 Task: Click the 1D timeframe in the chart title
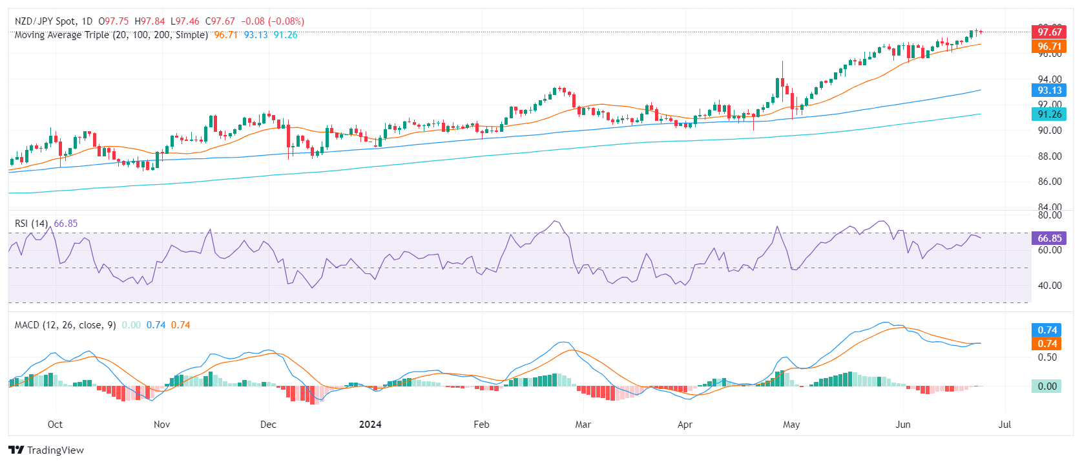click(87, 21)
